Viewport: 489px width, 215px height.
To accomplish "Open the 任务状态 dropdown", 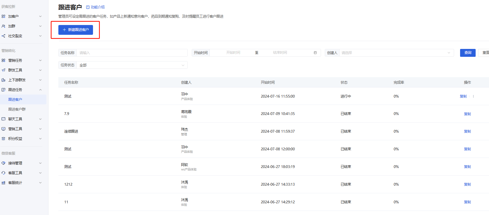I will [x=132, y=65].
